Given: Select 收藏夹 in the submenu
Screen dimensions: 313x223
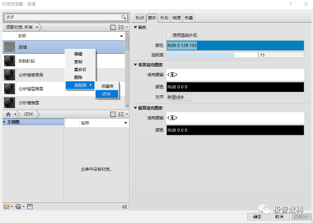Looking at the screenshot, I should (x=107, y=86).
